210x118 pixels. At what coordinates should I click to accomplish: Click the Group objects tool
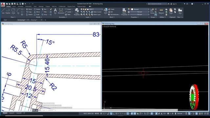(152, 11)
